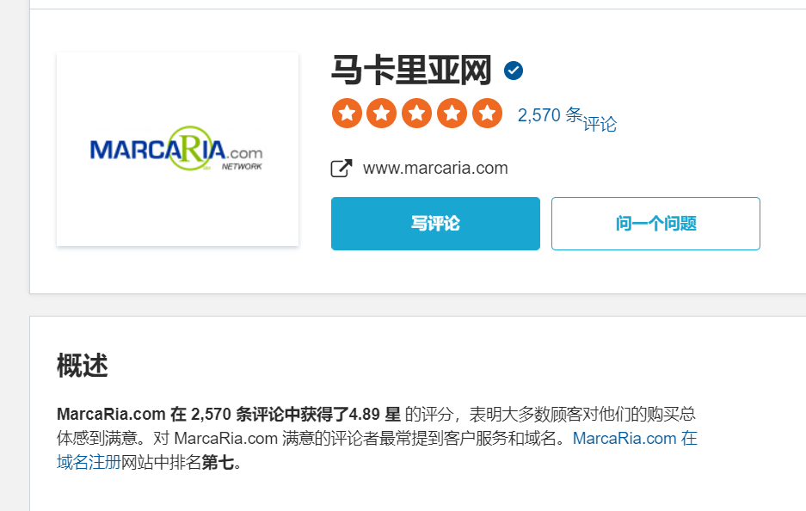Visit the www.marcaria.com website link
Image resolution: width=806 pixels, height=511 pixels.
click(x=435, y=168)
